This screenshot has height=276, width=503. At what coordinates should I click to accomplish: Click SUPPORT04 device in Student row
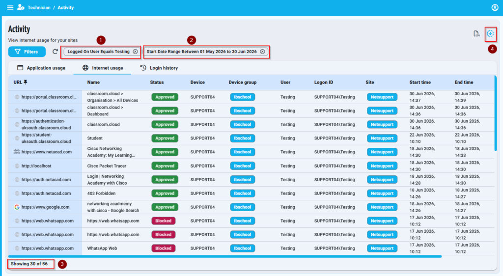[x=202, y=138]
